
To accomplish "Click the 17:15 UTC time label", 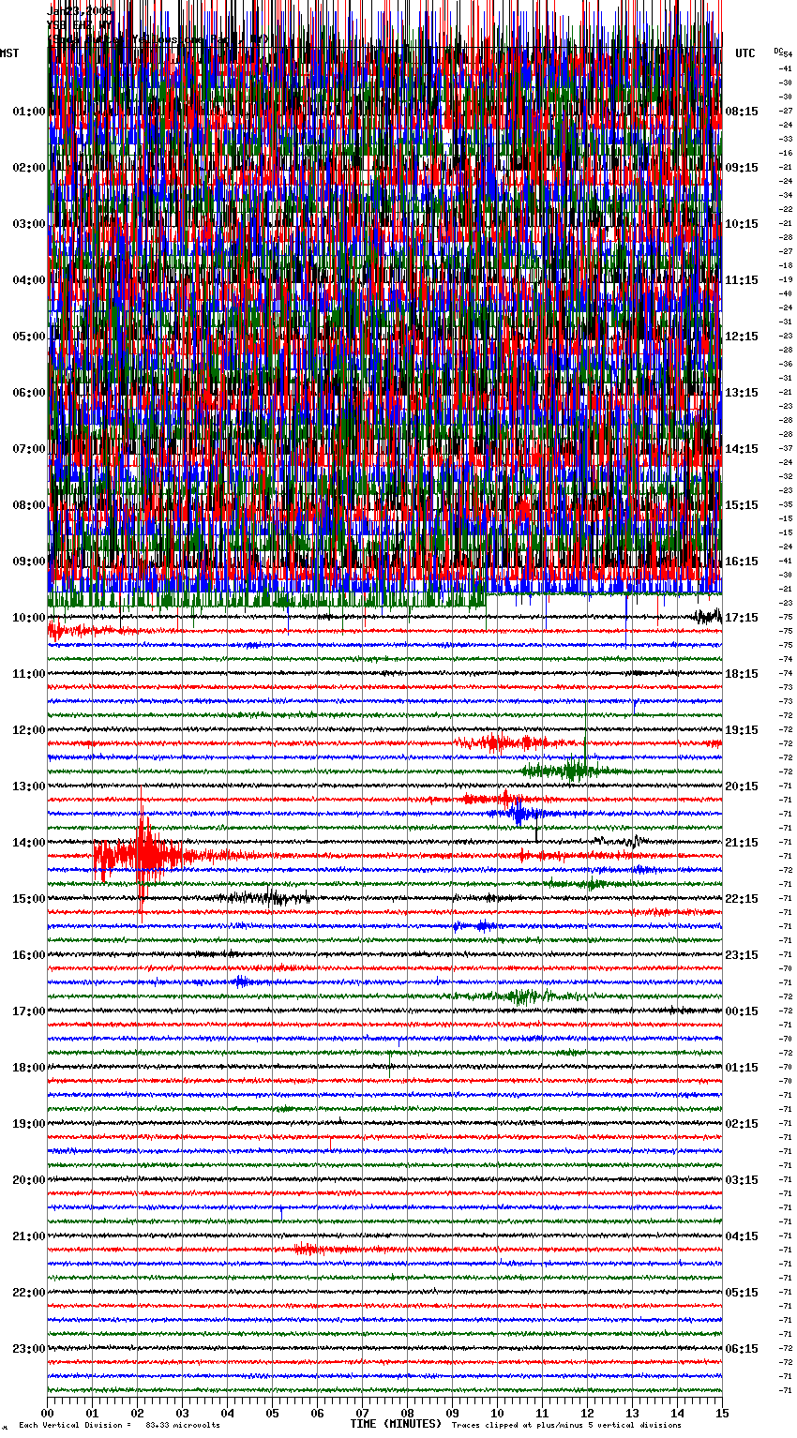I will [x=742, y=618].
